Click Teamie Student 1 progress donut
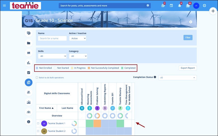This screenshot has width=218, height=136. point(74,123)
